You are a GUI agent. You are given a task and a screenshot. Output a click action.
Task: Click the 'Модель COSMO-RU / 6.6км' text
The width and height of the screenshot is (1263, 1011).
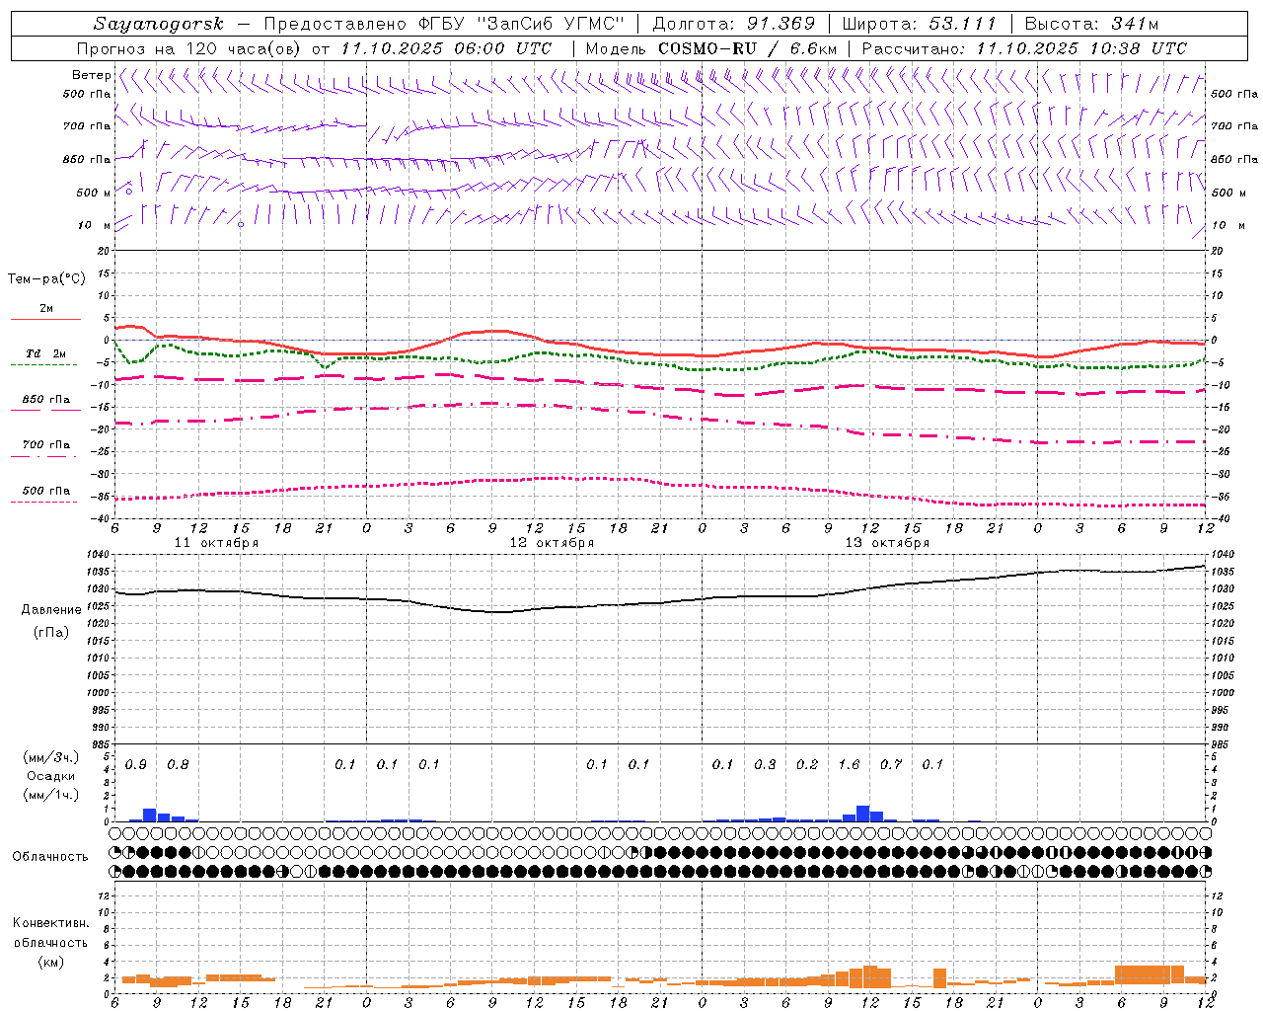point(711,48)
